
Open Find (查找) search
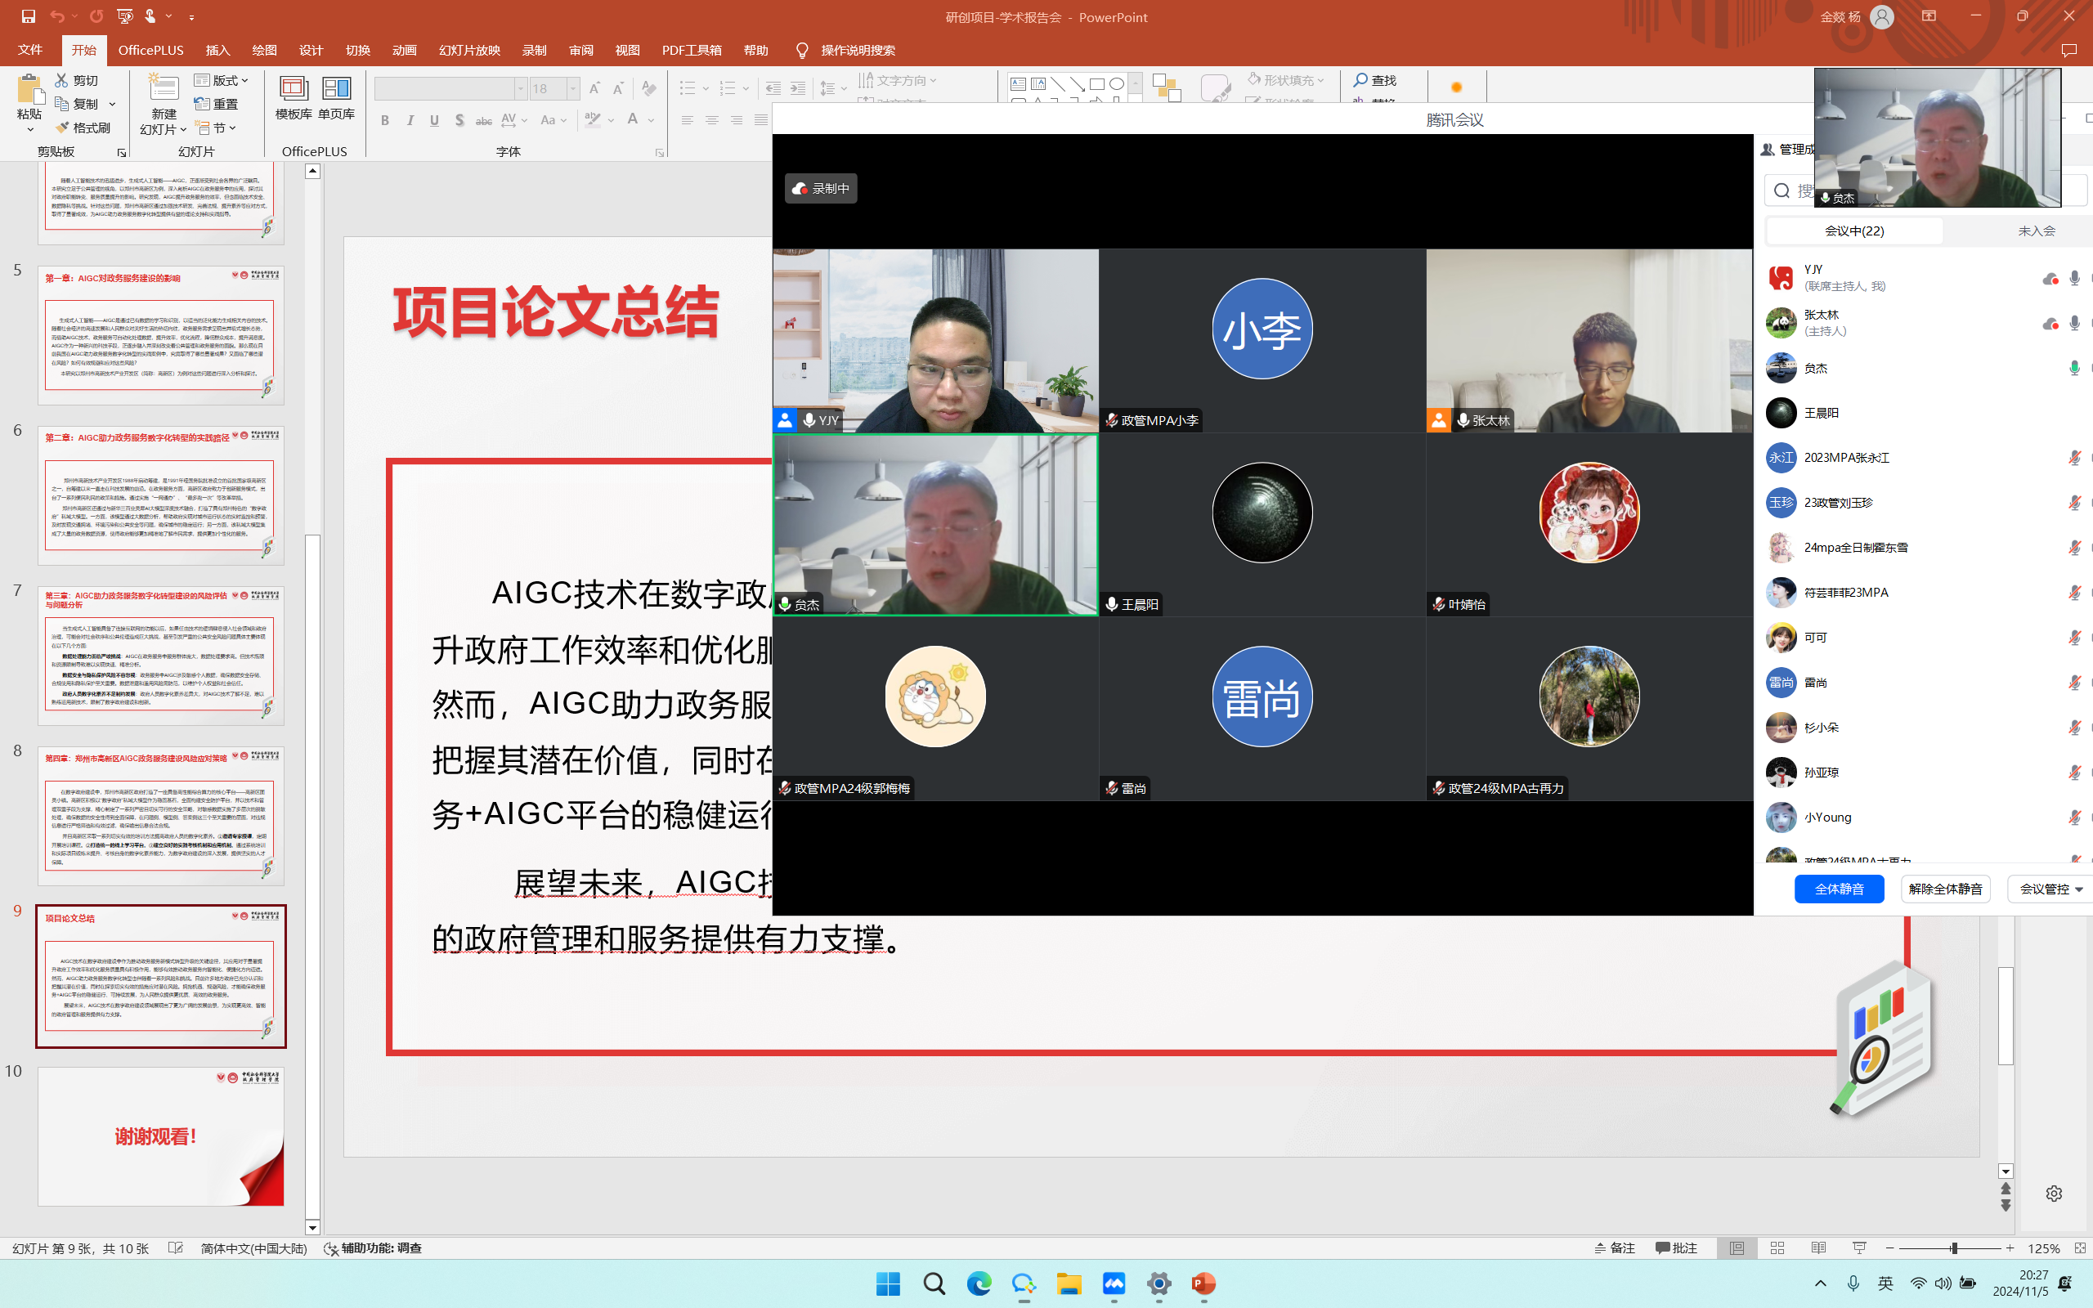pyautogui.click(x=1375, y=79)
